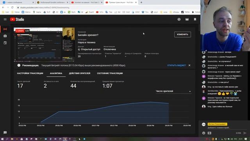250x141 pixels.
Task: Switch to the stream settings tab
Action: coord(30,73)
